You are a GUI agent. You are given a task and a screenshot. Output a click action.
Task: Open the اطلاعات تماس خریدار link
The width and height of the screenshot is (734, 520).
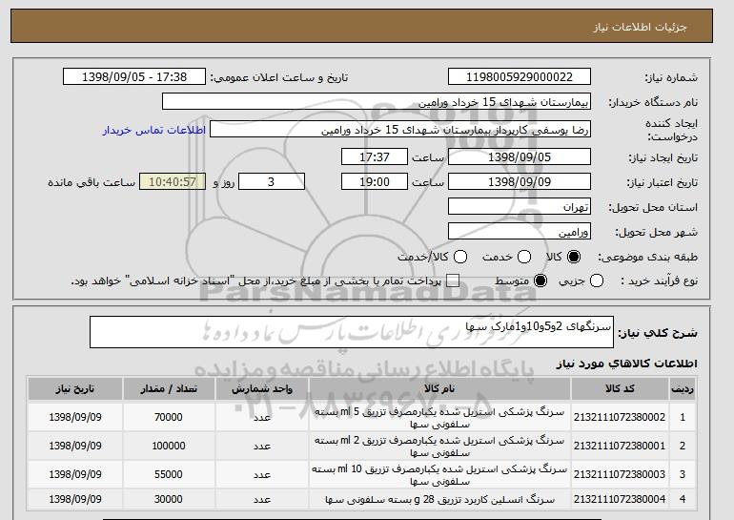click(x=154, y=130)
